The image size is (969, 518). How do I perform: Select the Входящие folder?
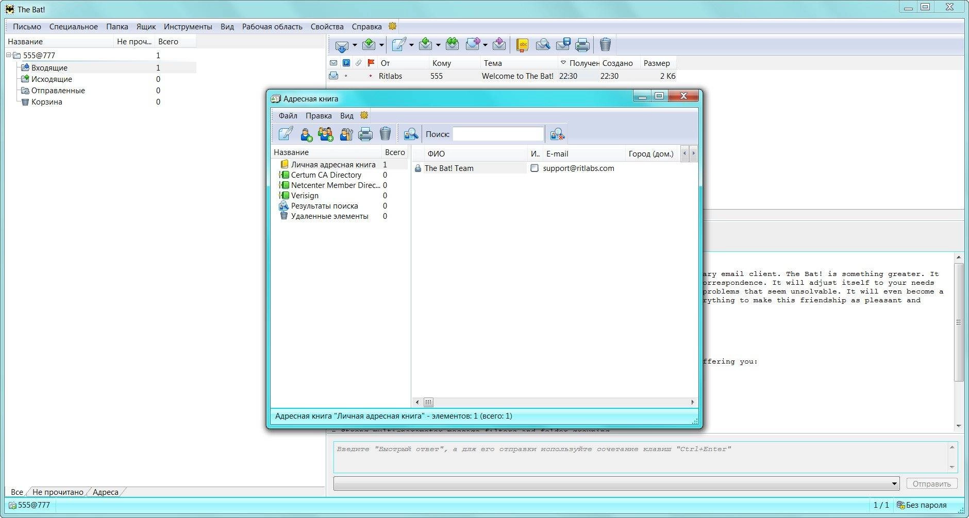tap(49, 67)
